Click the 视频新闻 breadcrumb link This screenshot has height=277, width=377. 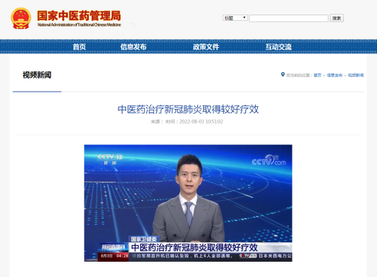coord(356,76)
